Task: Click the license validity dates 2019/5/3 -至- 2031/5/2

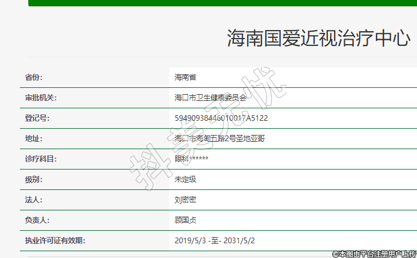Action: click(215, 240)
